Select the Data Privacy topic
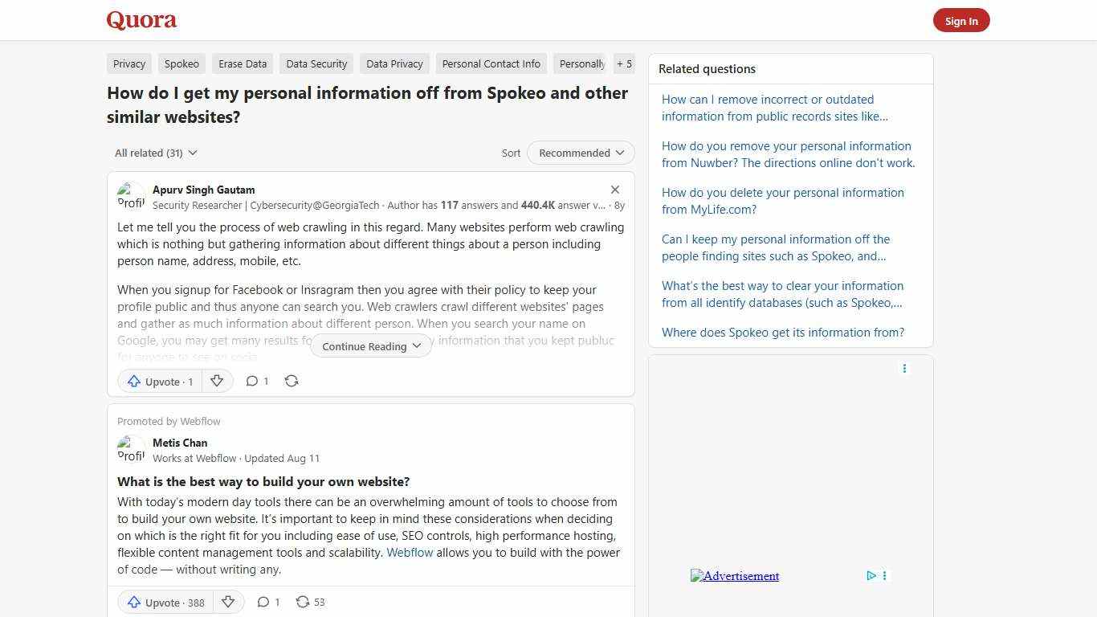The width and height of the screenshot is (1097, 617). 394,63
